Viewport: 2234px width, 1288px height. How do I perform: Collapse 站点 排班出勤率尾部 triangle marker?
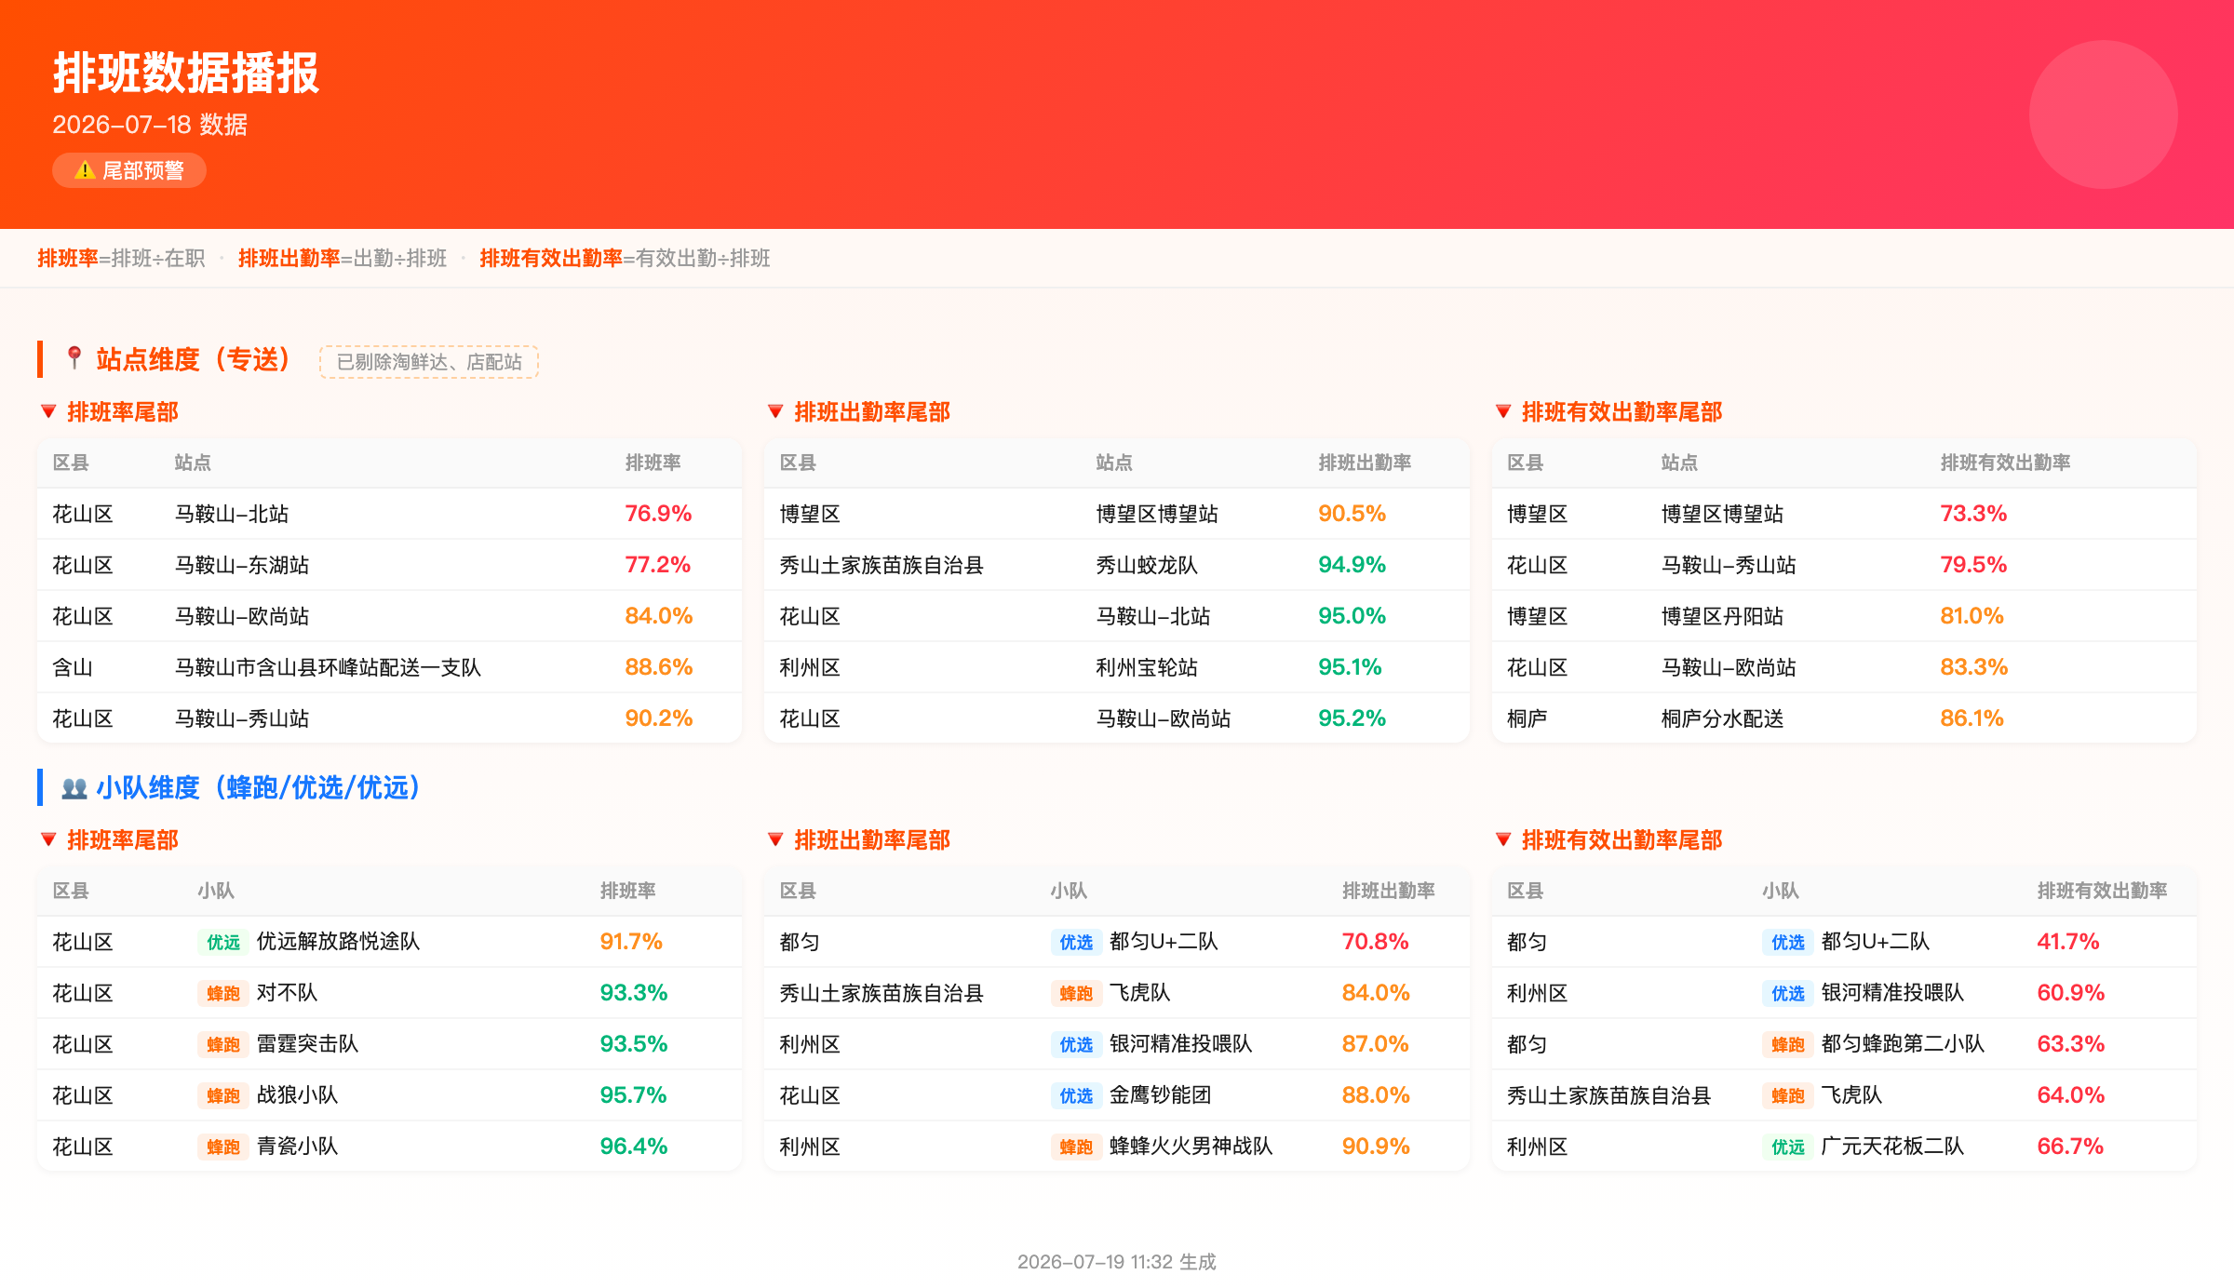(775, 411)
